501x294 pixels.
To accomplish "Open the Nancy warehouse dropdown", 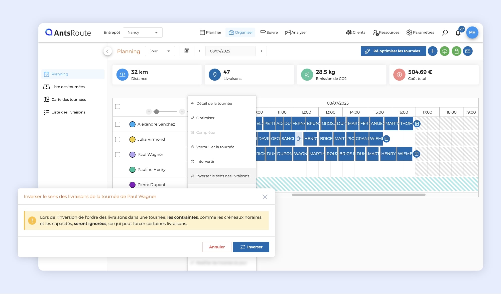I will coord(143,33).
